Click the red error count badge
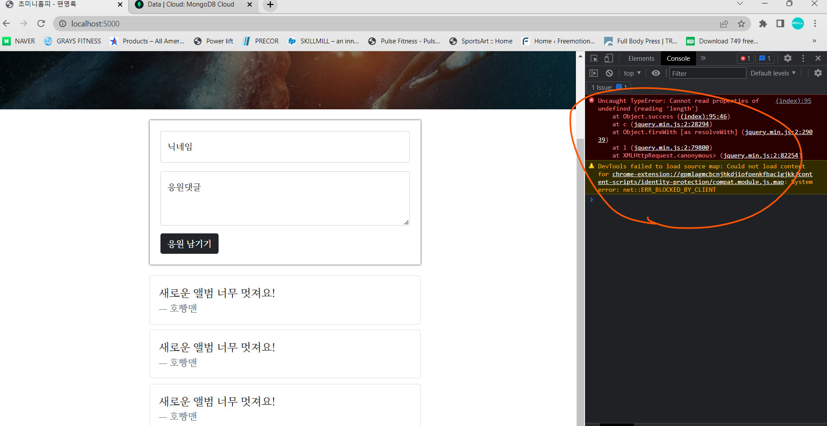Screen dimensions: 827x426 point(745,59)
